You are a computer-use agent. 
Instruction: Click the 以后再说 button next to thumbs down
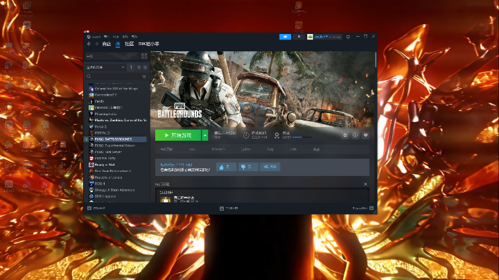point(270,167)
